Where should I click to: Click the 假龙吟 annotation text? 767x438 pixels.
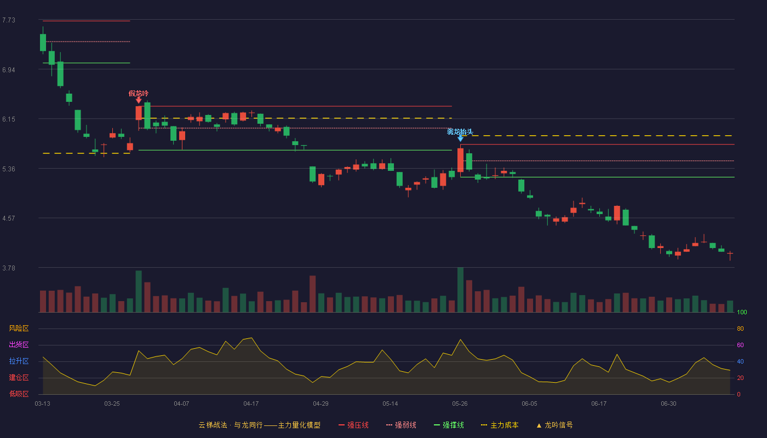tap(139, 94)
